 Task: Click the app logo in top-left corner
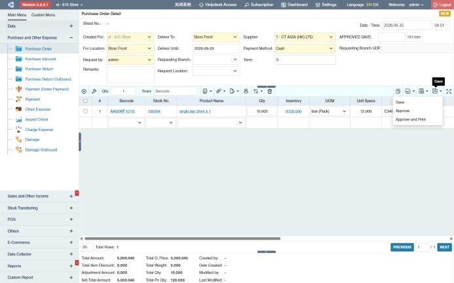11,5
